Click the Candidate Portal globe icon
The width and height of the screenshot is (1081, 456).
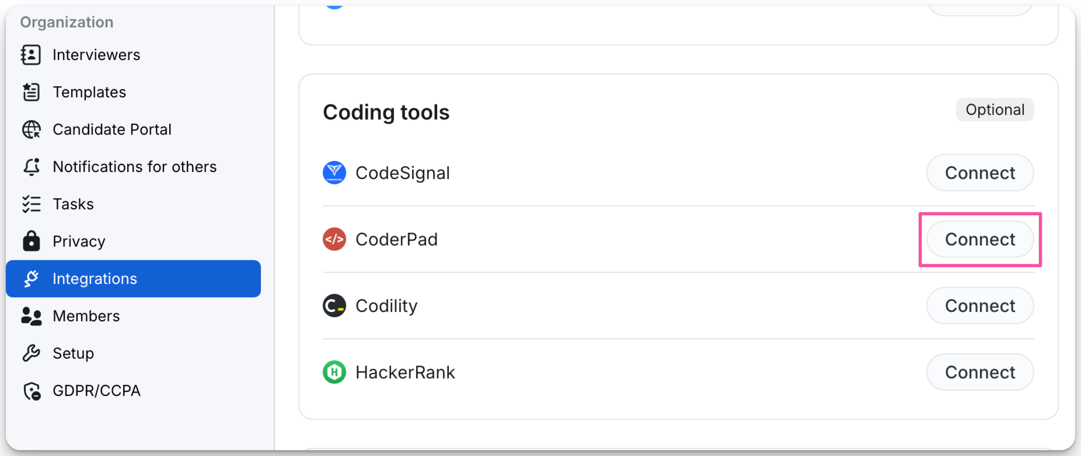point(31,129)
